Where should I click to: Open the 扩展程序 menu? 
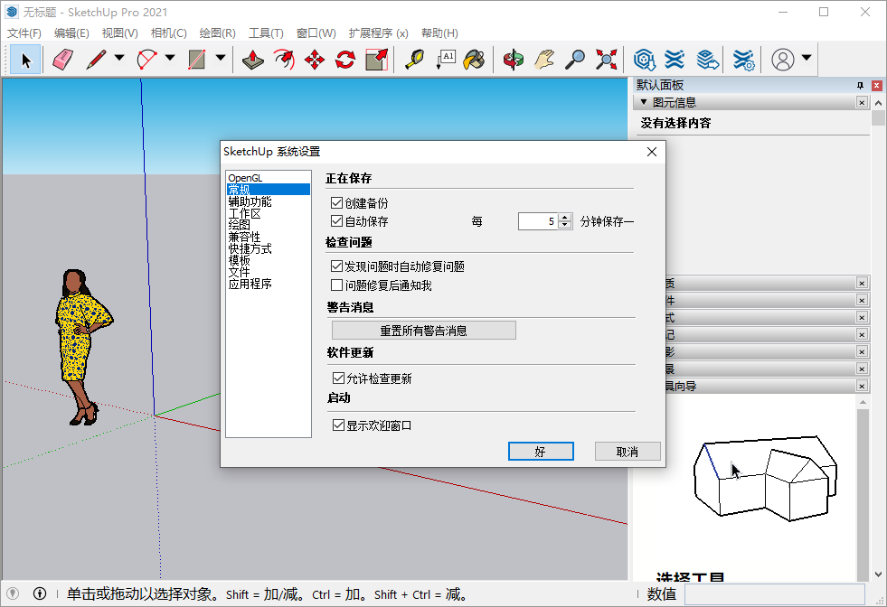(377, 33)
